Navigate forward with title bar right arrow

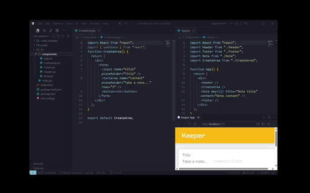pos(131,24)
